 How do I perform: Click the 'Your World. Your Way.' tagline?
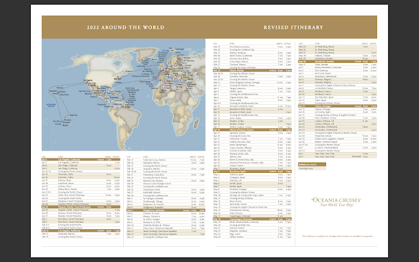pos(337,205)
